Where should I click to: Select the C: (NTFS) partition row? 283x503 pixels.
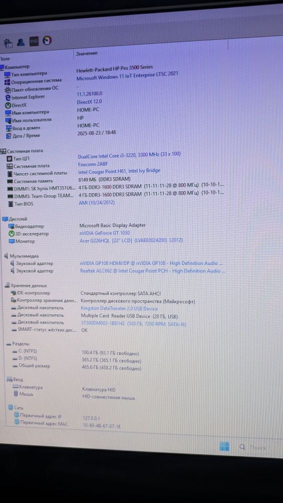(77, 352)
